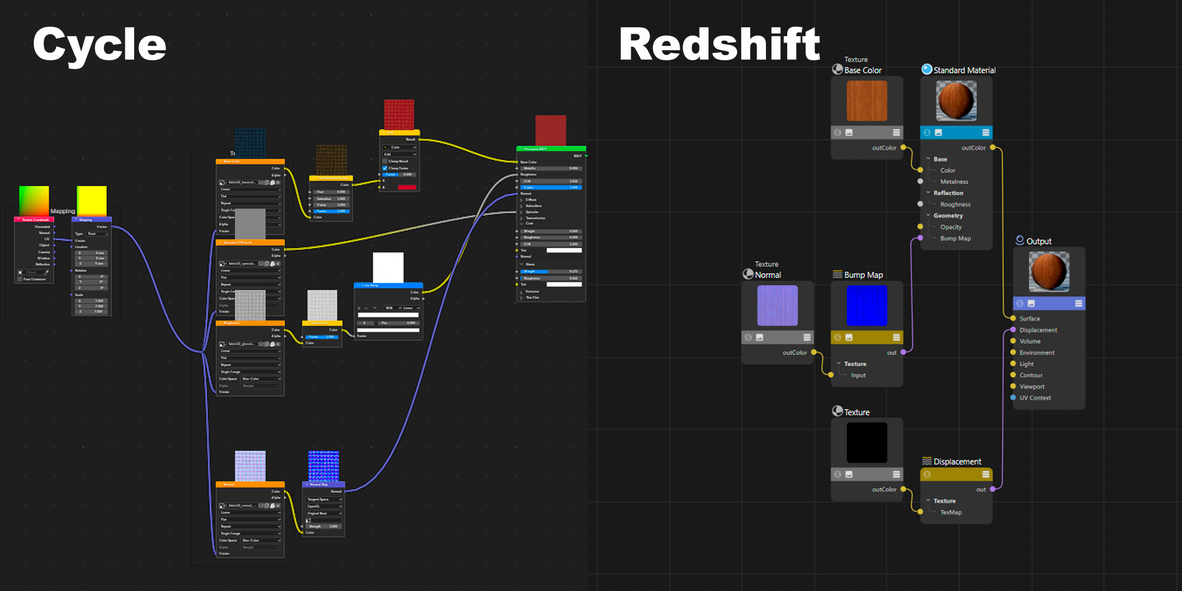Click the blue preview on Bump Map node
This screenshot has width=1182, height=591.
click(x=866, y=306)
